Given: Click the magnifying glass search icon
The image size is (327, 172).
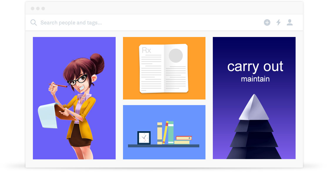Looking at the screenshot, I should click(x=33, y=23).
